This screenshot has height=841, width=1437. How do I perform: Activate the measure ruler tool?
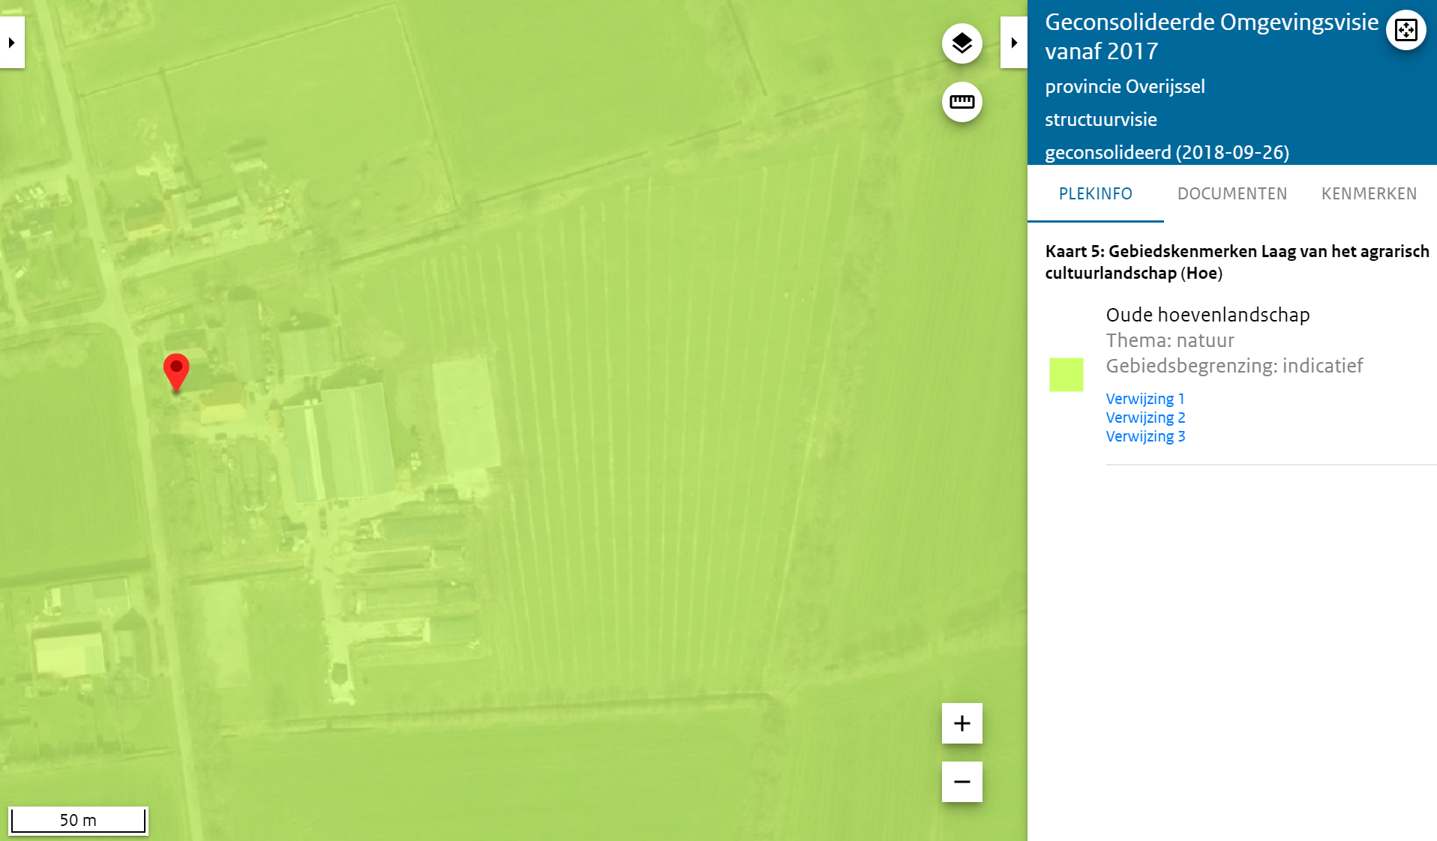coord(961,102)
